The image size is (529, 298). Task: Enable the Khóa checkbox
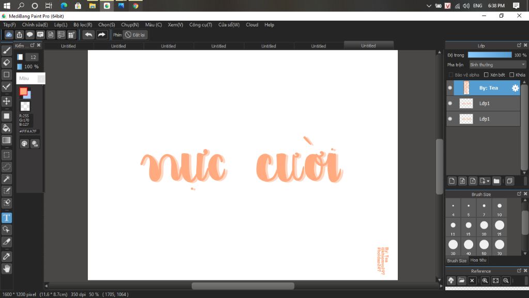click(x=512, y=74)
